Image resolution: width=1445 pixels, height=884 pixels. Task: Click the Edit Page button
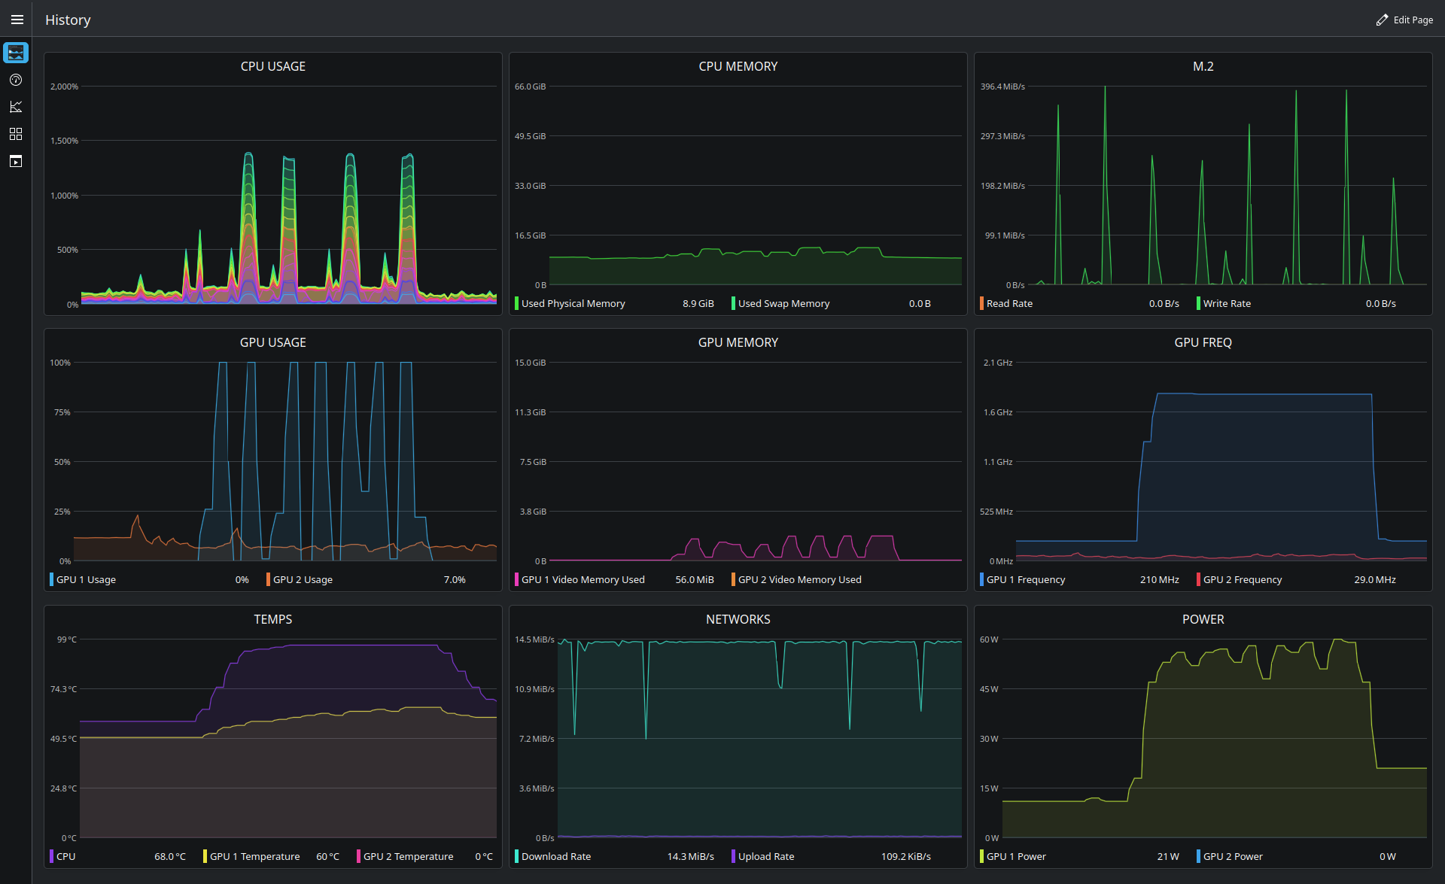[x=1404, y=20]
